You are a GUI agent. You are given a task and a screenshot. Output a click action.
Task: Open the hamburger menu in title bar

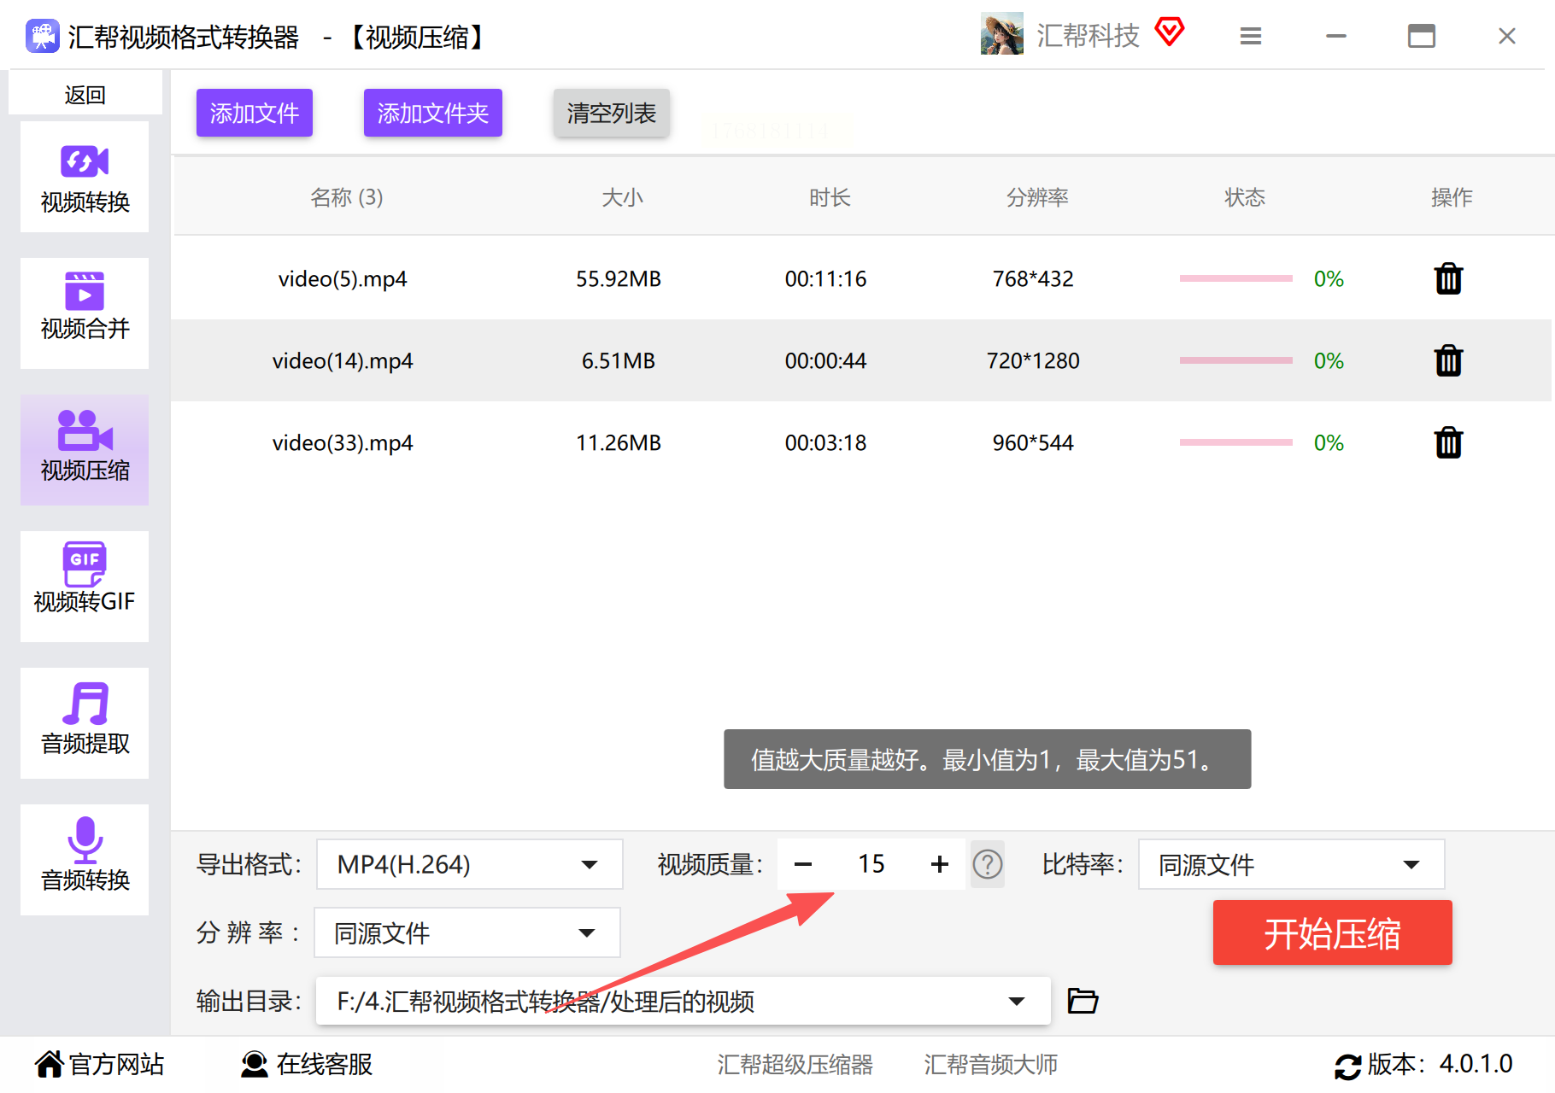tap(1251, 36)
